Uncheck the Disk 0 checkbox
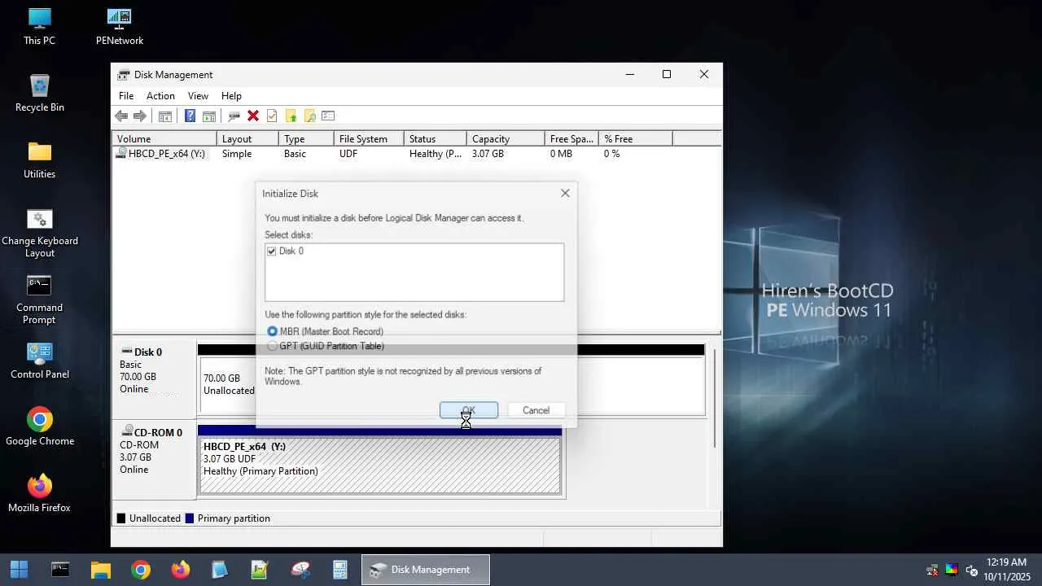 [x=272, y=251]
